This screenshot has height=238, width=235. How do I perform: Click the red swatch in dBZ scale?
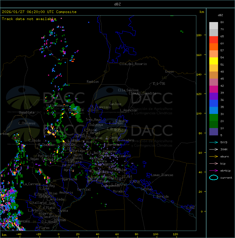214,40
